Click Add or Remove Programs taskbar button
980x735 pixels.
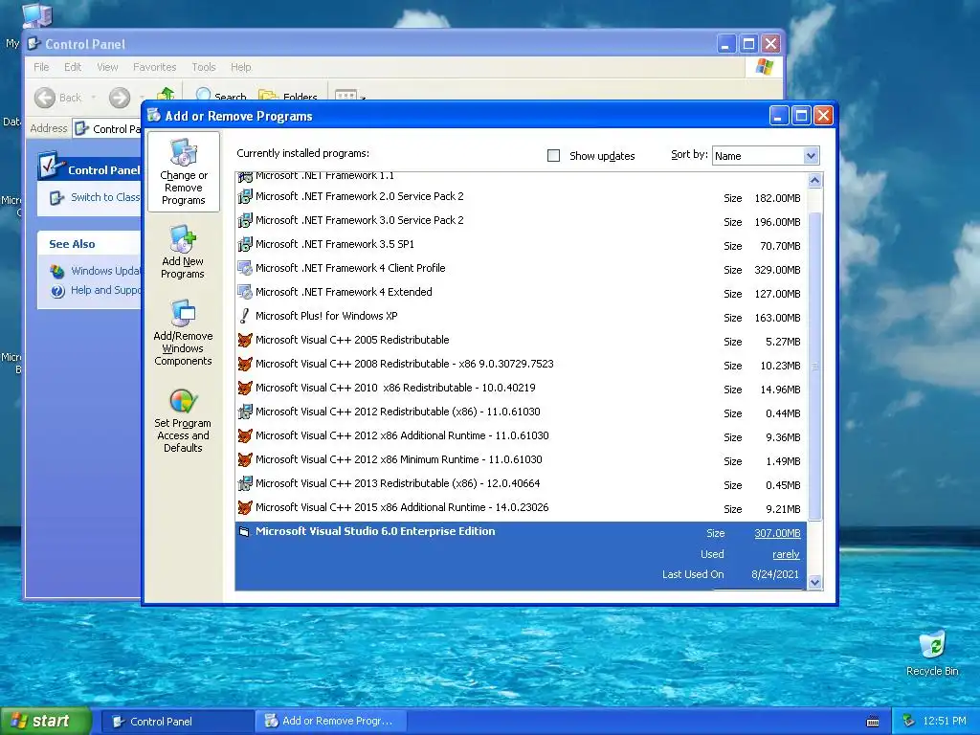331,722
